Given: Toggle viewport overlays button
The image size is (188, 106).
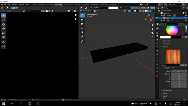Looking at the screenshot, I should (x=135, y=11).
